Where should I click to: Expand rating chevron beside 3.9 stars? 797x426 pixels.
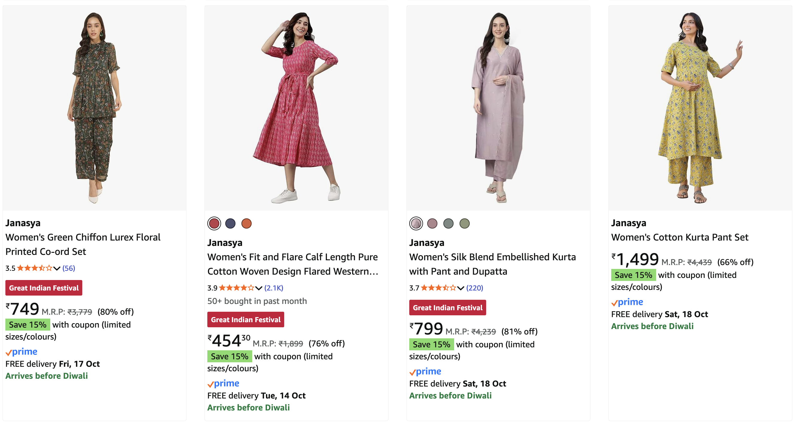(x=259, y=288)
